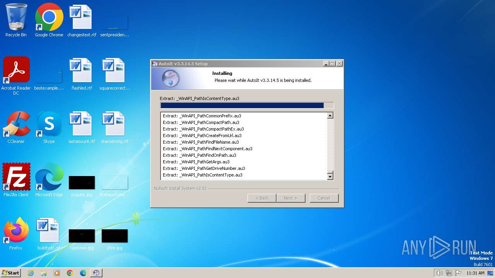The width and height of the screenshot is (495, 278).
Task: Select the flashled.rtf desktop file
Action: pyautogui.click(x=82, y=74)
